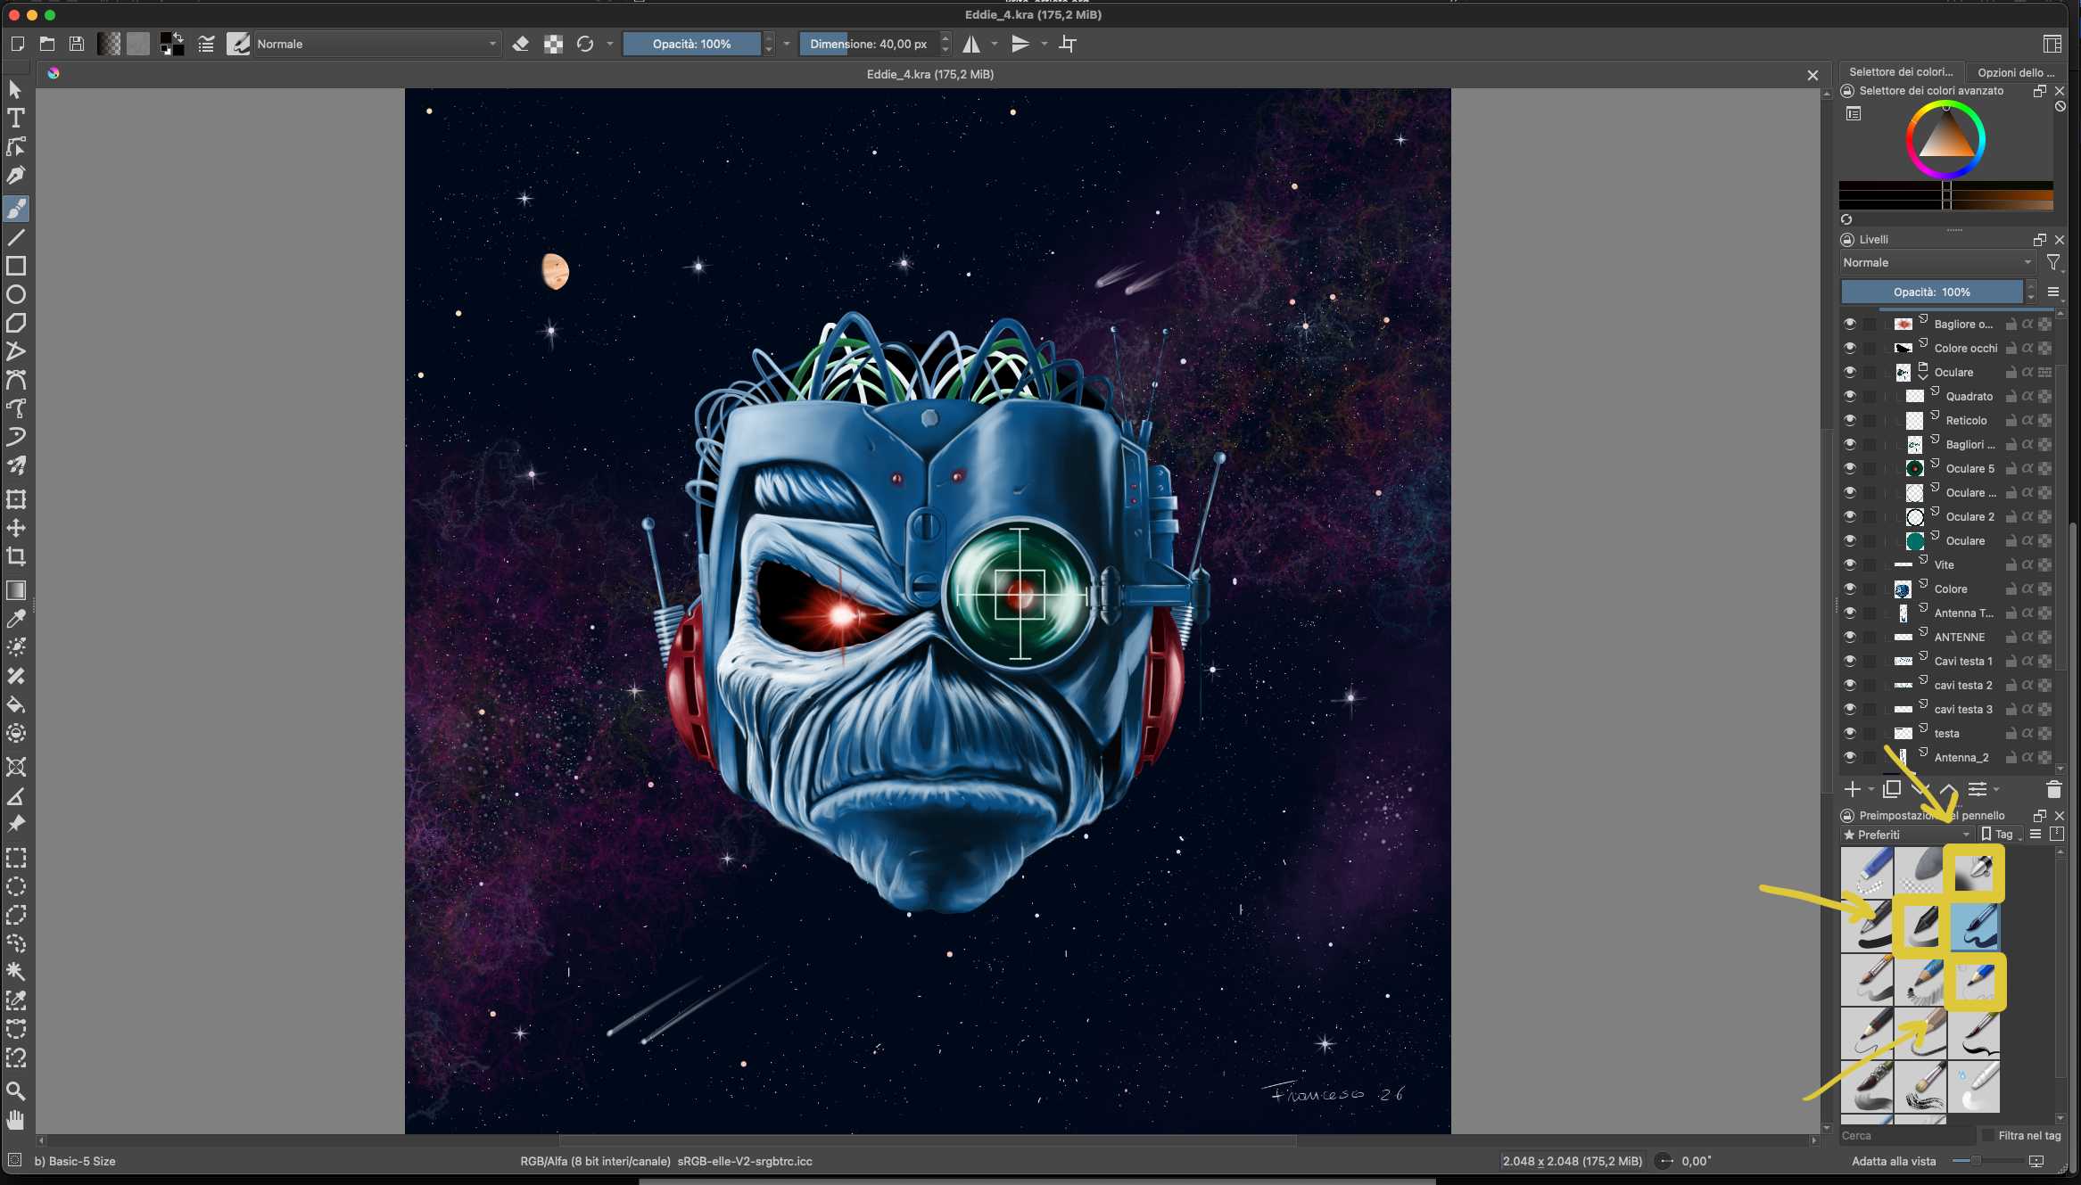Toggle visibility of ANTENNE layer

pyautogui.click(x=1850, y=637)
